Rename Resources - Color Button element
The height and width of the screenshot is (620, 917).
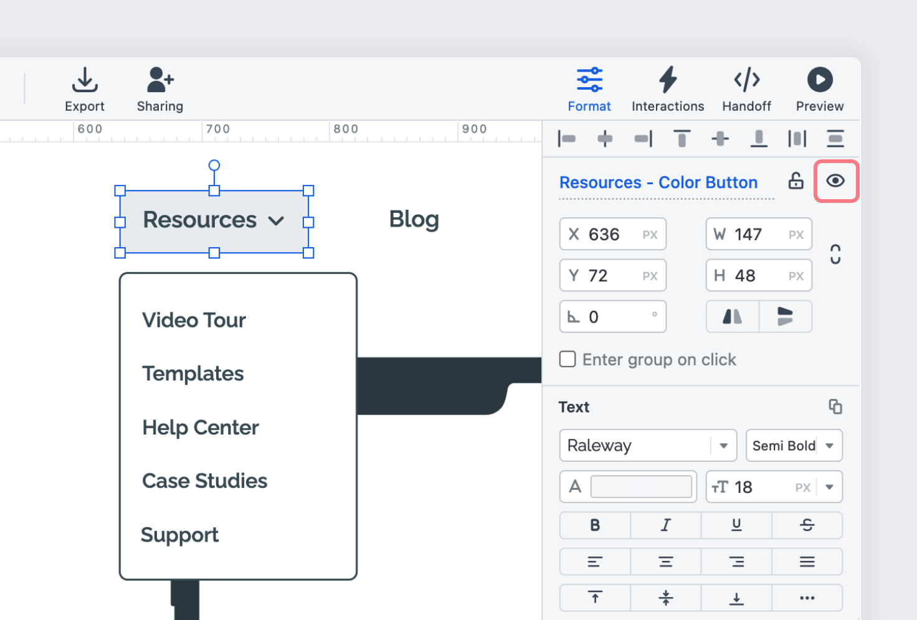(658, 182)
